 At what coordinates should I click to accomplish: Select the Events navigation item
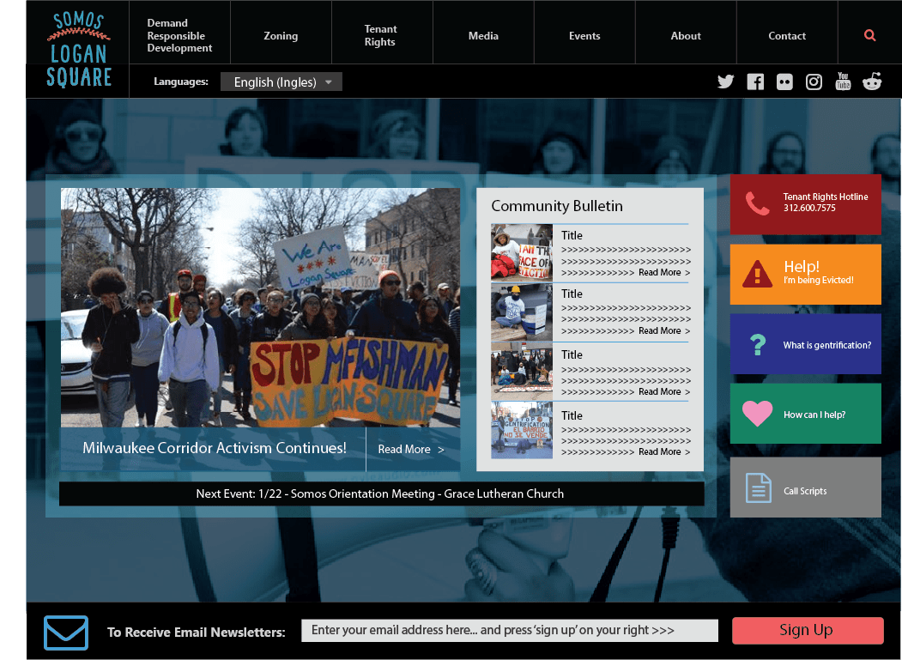tap(584, 36)
